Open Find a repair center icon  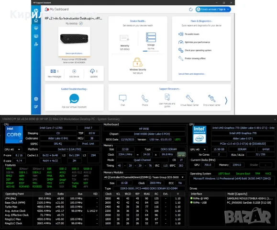[211, 98]
